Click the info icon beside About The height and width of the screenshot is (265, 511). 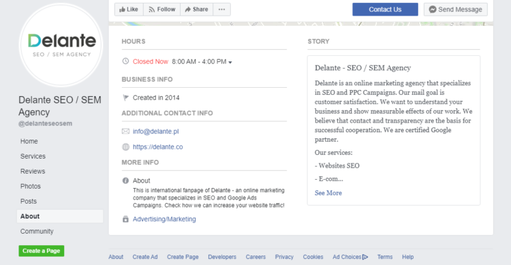[125, 181]
